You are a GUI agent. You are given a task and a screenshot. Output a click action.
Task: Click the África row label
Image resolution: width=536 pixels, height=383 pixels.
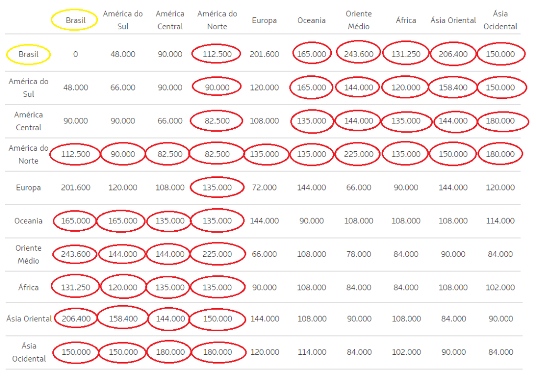tap(28, 287)
